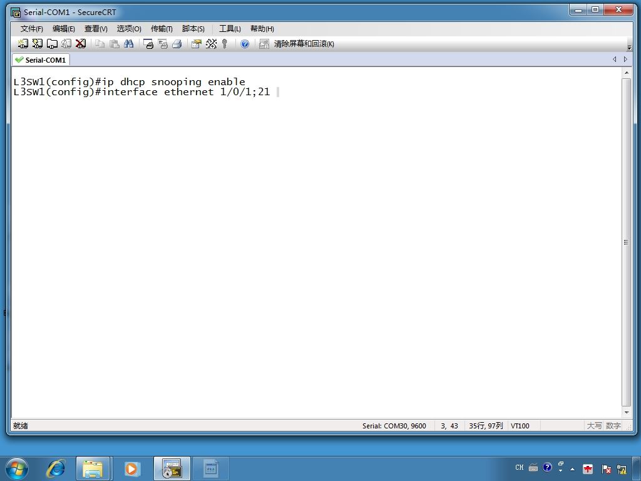641x481 pixels.
Task: Click the Disconnect red X icon
Action: pos(81,44)
